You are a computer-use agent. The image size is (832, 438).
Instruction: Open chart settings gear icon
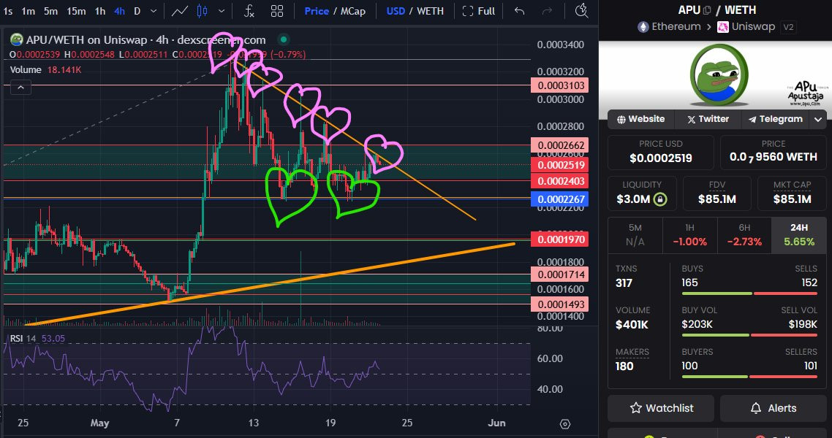click(565, 423)
